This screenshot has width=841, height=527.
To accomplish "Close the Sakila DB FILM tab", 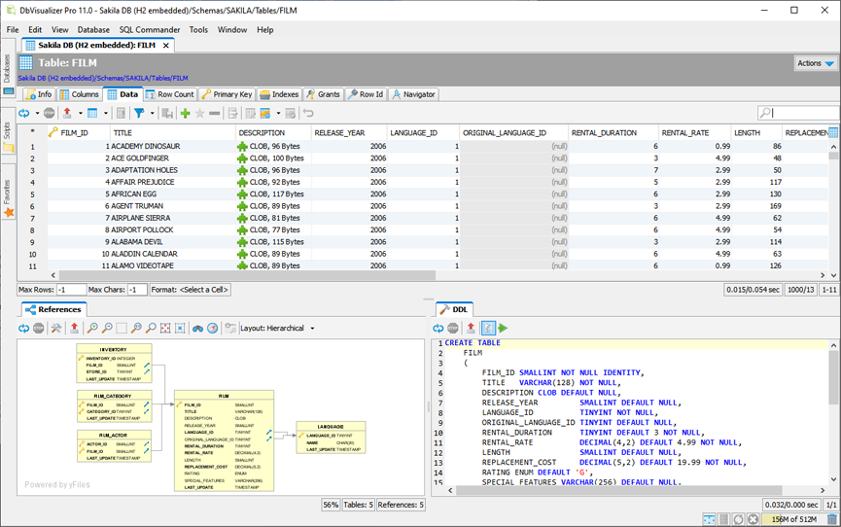I will [x=165, y=46].
